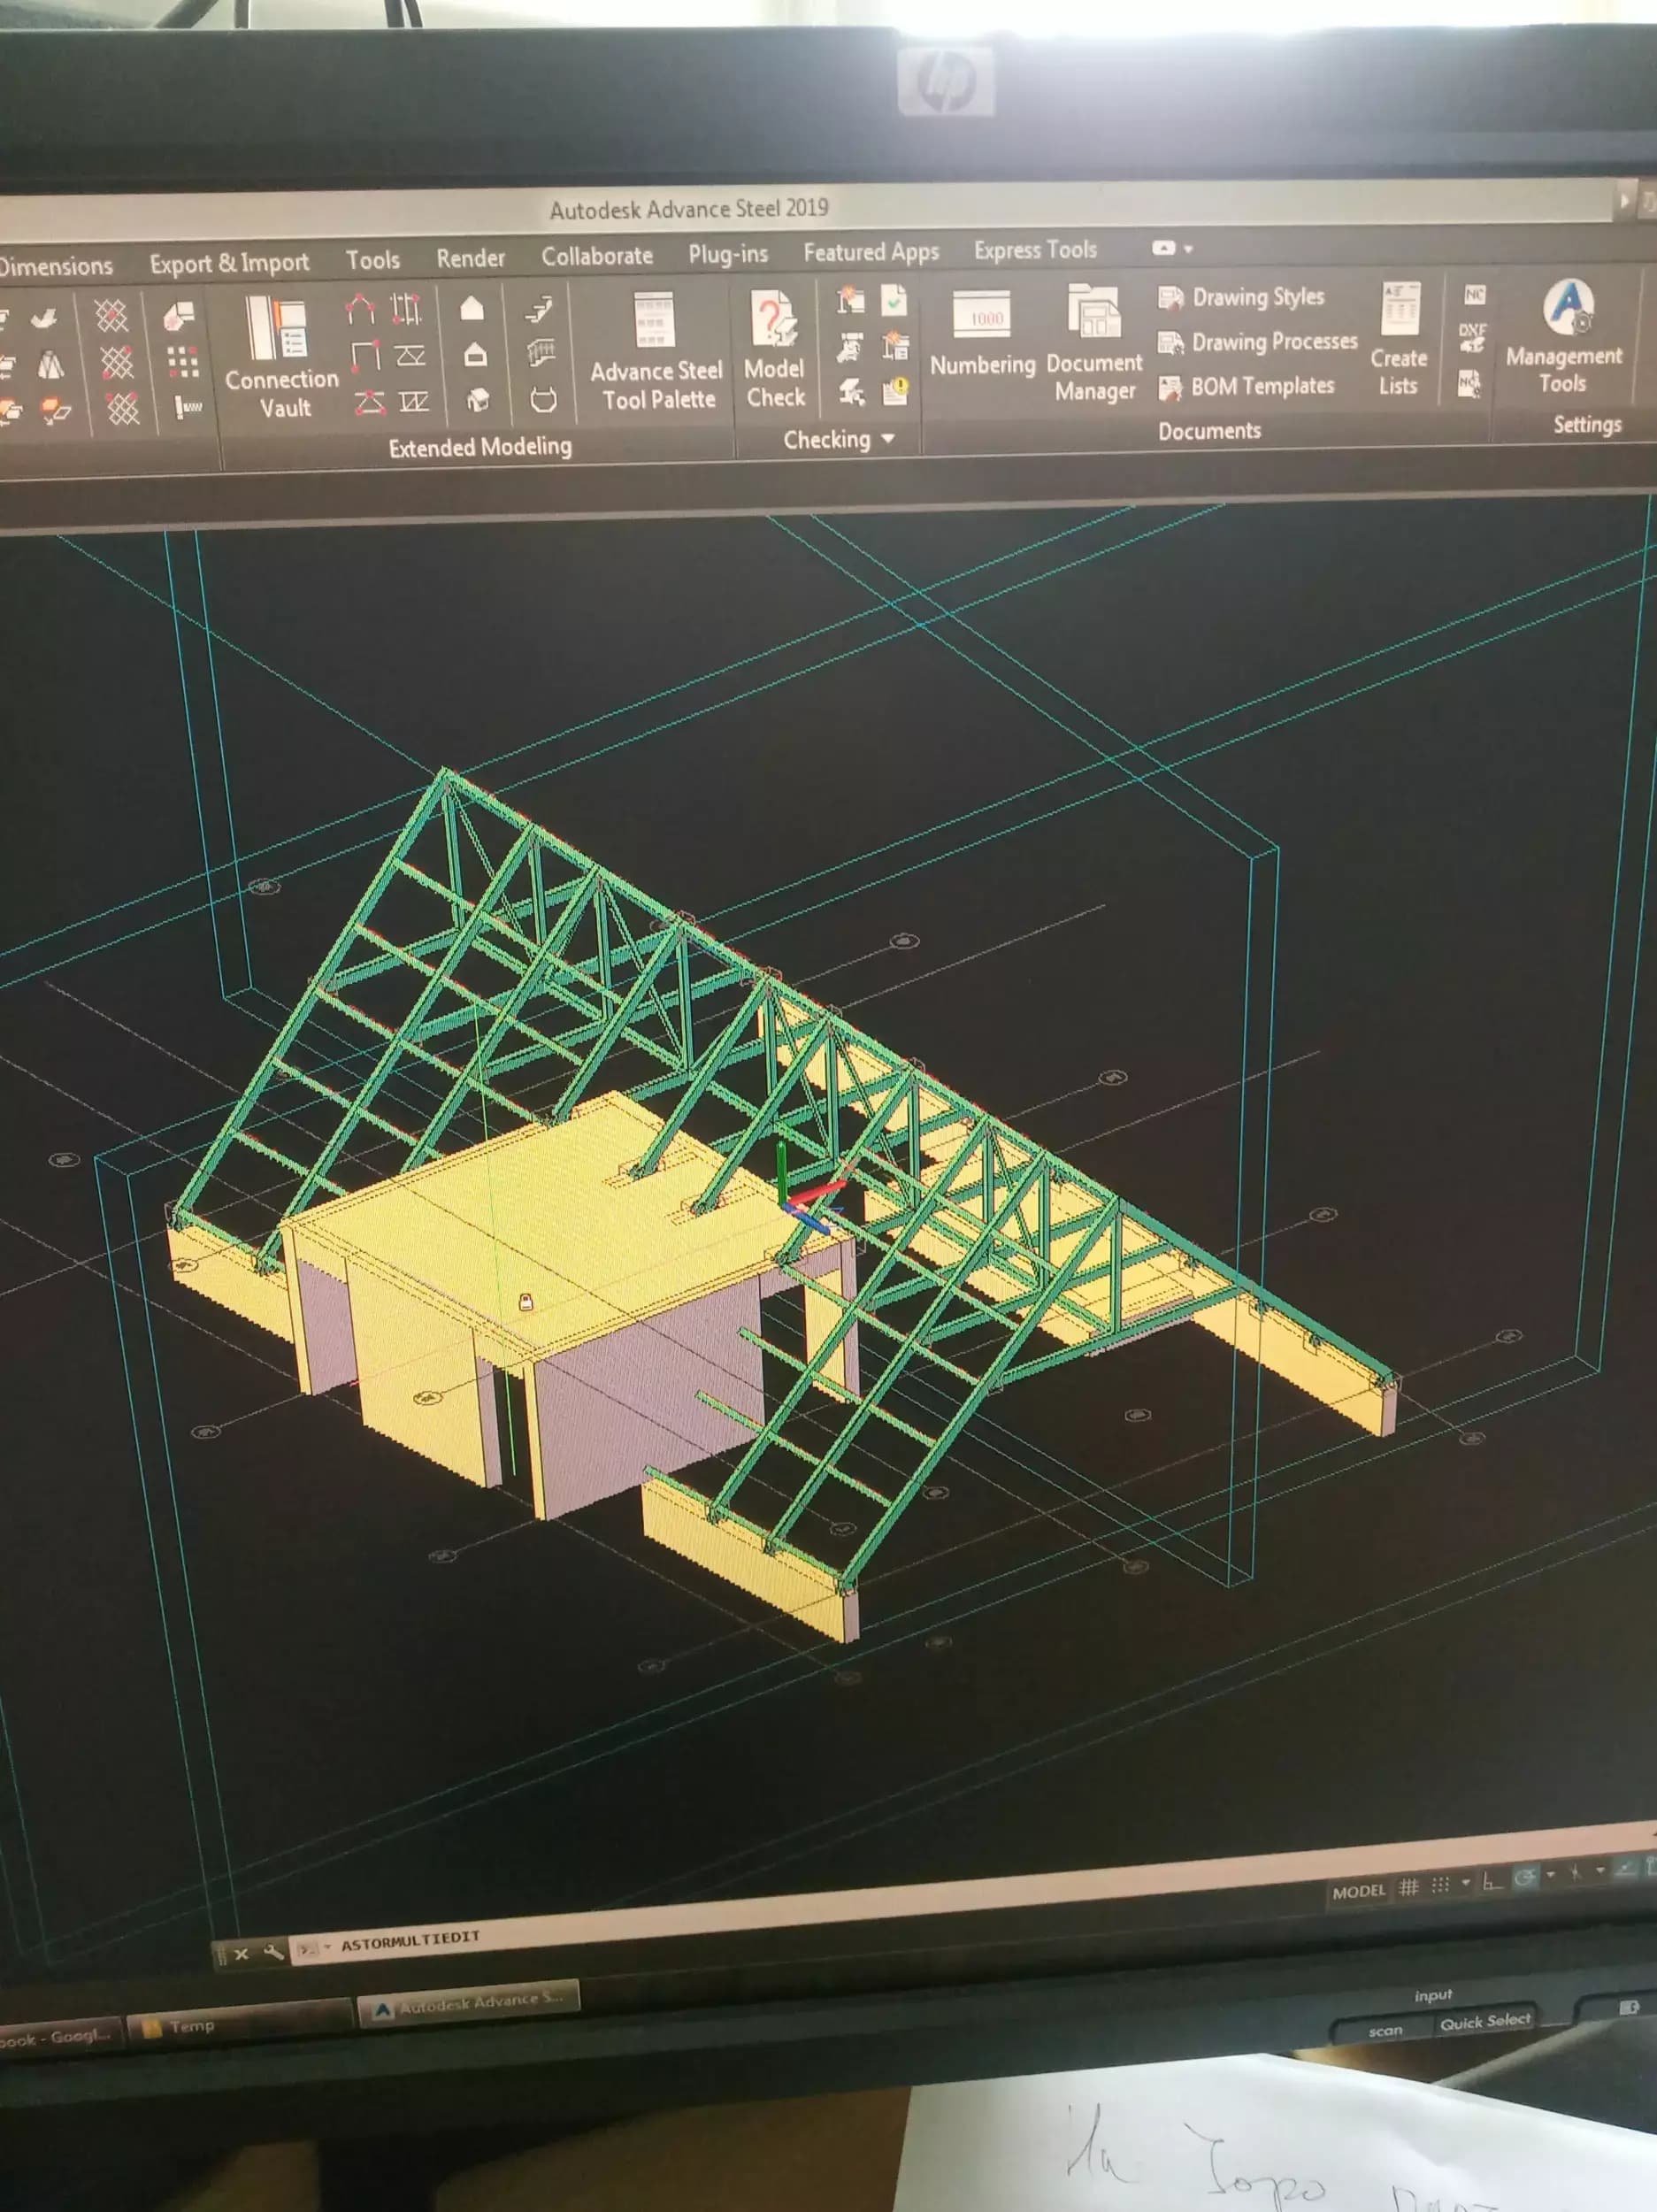Open the Temp folder taskbar button
The height and width of the screenshot is (2212, 1657).
pos(238,2023)
